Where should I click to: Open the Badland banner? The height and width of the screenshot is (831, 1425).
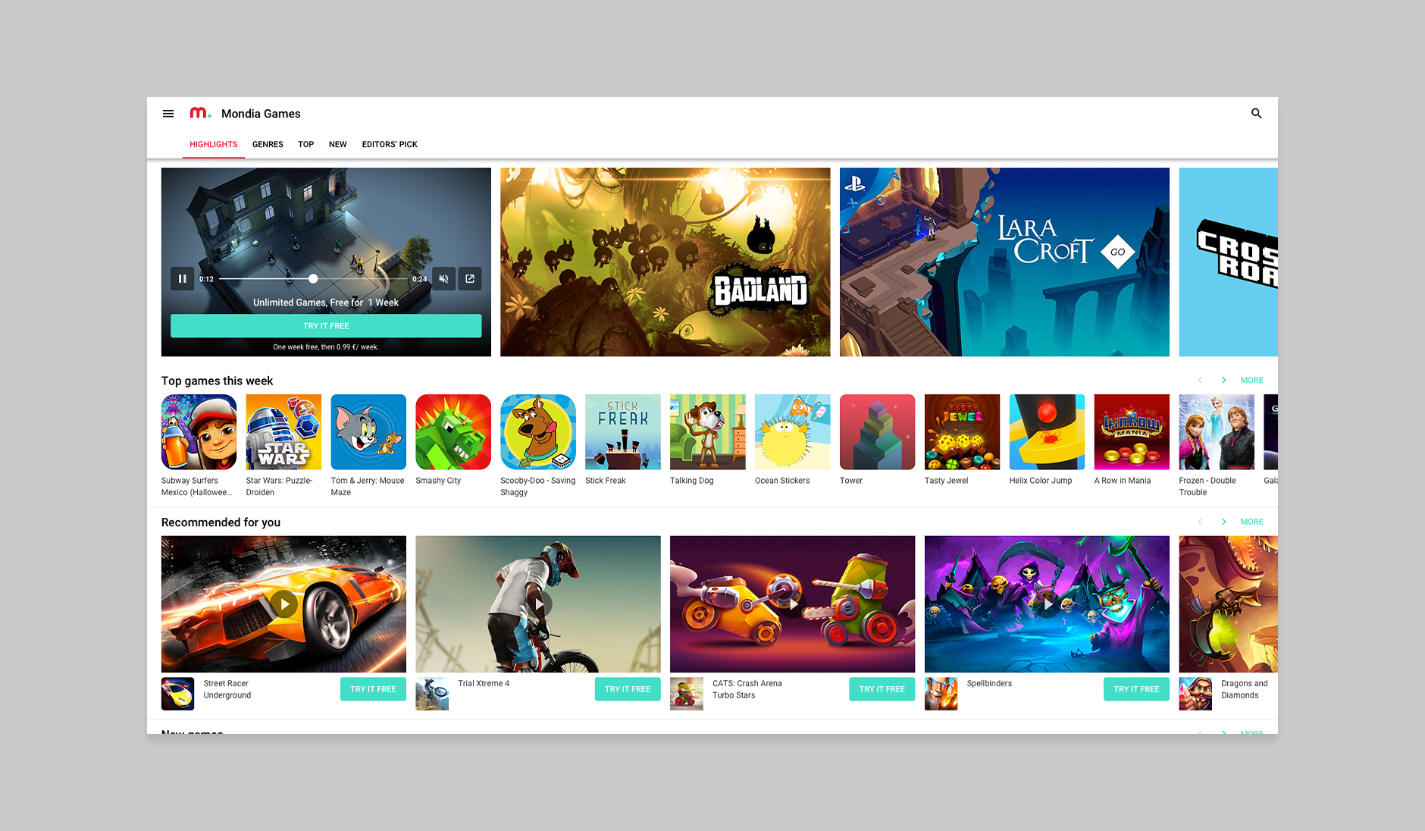pyautogui.click(x=665, y=262)
